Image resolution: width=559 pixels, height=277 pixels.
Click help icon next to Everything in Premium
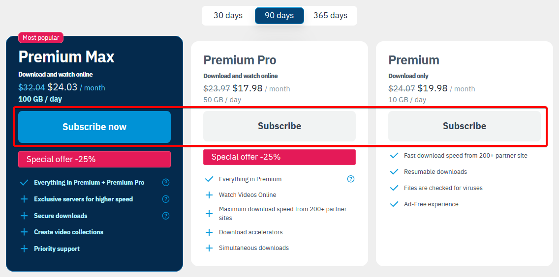click(351, 179)
